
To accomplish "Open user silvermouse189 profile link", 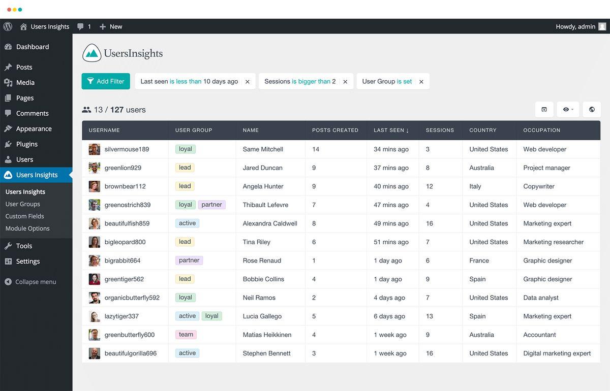I will tap(127, 149).
